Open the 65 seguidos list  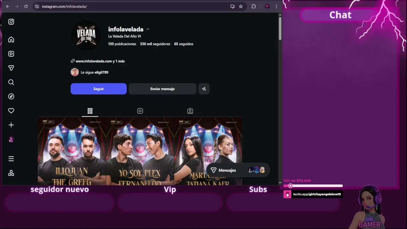184,44
